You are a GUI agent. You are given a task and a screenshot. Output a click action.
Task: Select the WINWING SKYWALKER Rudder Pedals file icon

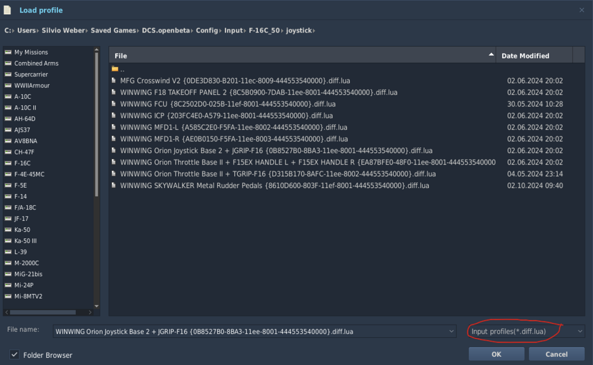tap(113, 185)
